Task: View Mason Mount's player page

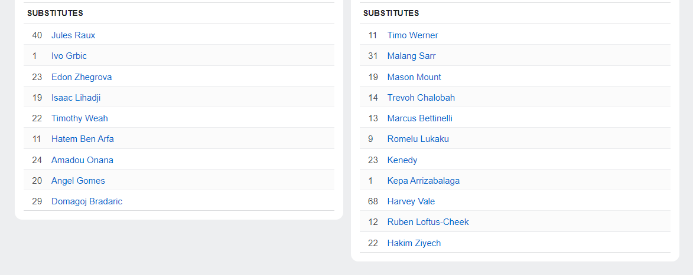Action: click(414, 77)
